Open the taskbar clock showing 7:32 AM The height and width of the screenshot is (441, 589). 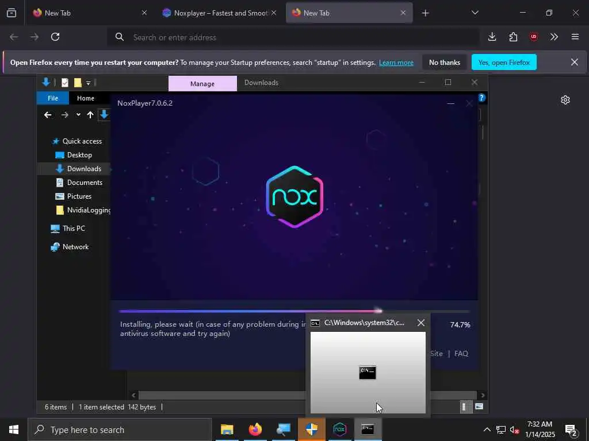[540, 430]
